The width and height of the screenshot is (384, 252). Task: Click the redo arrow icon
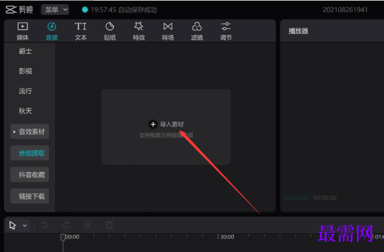66,225
